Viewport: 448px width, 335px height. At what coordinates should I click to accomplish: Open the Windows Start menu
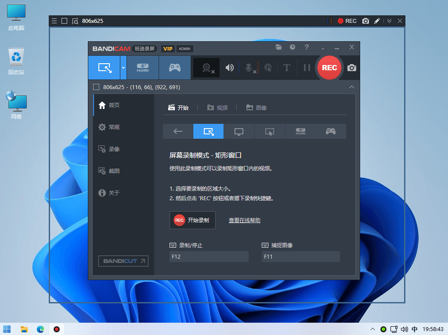pyautogui.click(x=7, y=329)
